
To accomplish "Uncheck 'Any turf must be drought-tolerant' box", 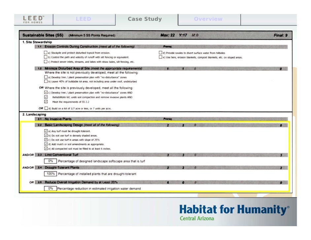I will 46,131.
